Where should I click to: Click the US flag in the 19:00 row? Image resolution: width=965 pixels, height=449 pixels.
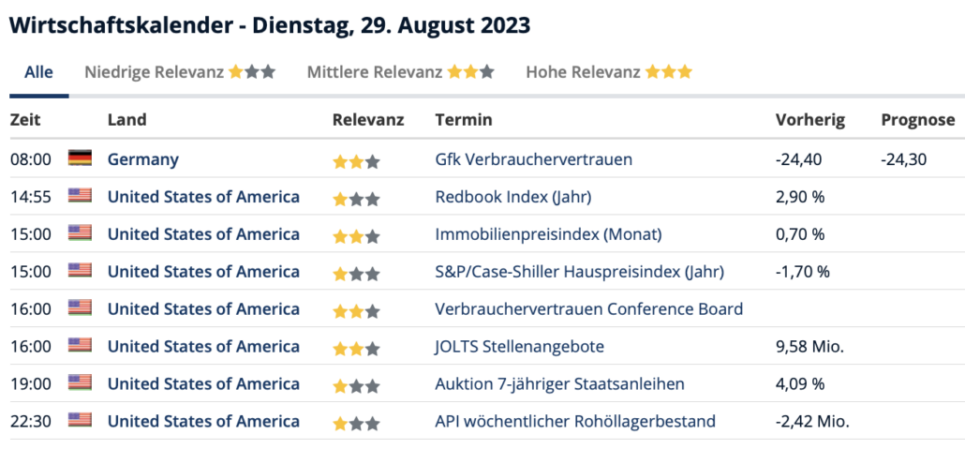[x=80, y=383]
